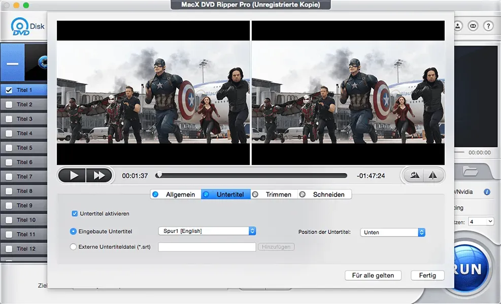Viewport: 501px width, 304px height.
Task: Click the right output video preview
Action: (x=348, y=93)
